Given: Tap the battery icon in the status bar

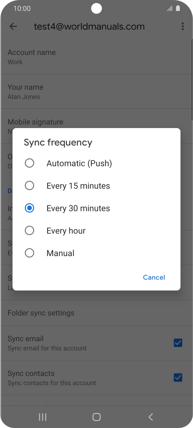Looking at the screenshot, I should click(x=178, y=8).
